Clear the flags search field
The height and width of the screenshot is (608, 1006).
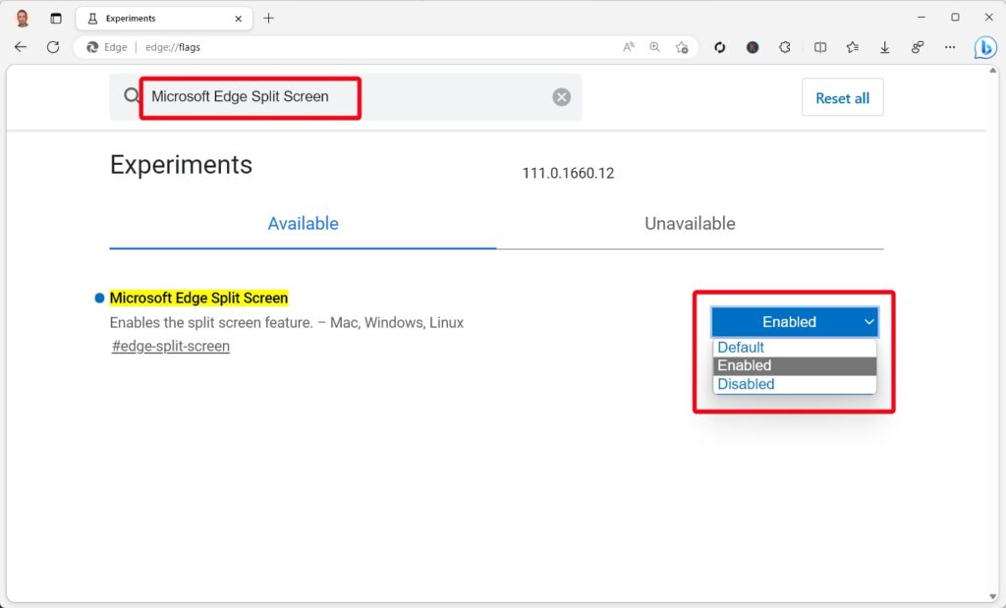point(561,97)
